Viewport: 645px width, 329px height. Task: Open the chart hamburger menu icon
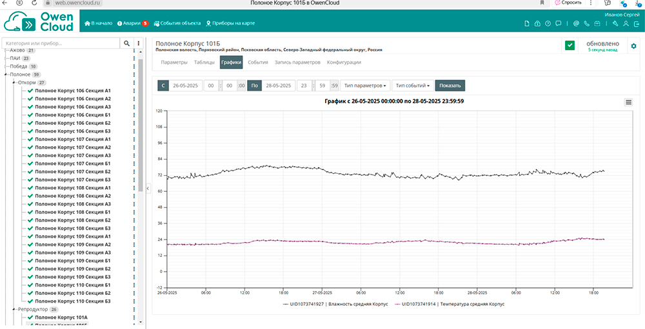[x=628, y=102]
